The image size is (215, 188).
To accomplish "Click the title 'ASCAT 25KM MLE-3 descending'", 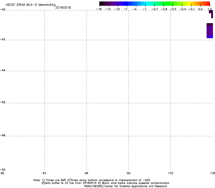I will (x=31, y=5).
